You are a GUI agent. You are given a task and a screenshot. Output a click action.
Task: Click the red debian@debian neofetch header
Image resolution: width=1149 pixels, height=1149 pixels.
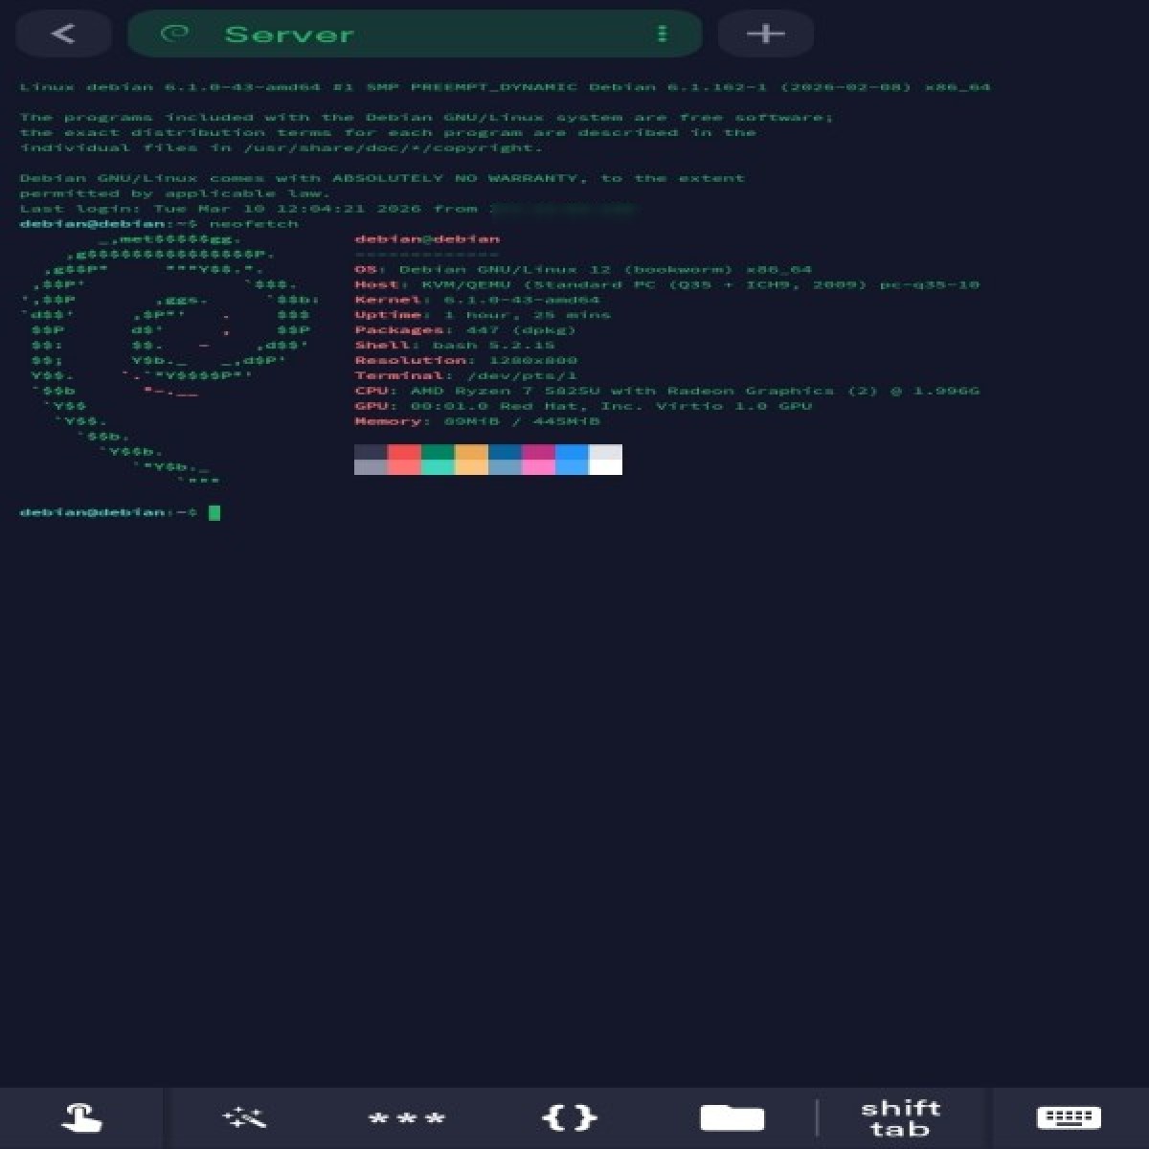coord(427,238)
